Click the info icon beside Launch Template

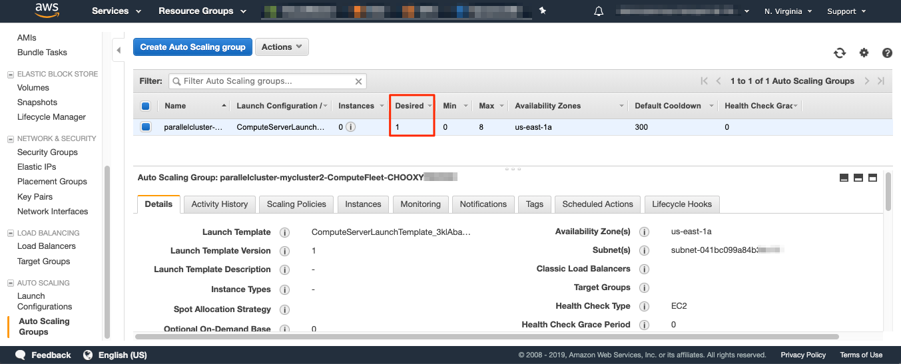click(x=284, y=232)
